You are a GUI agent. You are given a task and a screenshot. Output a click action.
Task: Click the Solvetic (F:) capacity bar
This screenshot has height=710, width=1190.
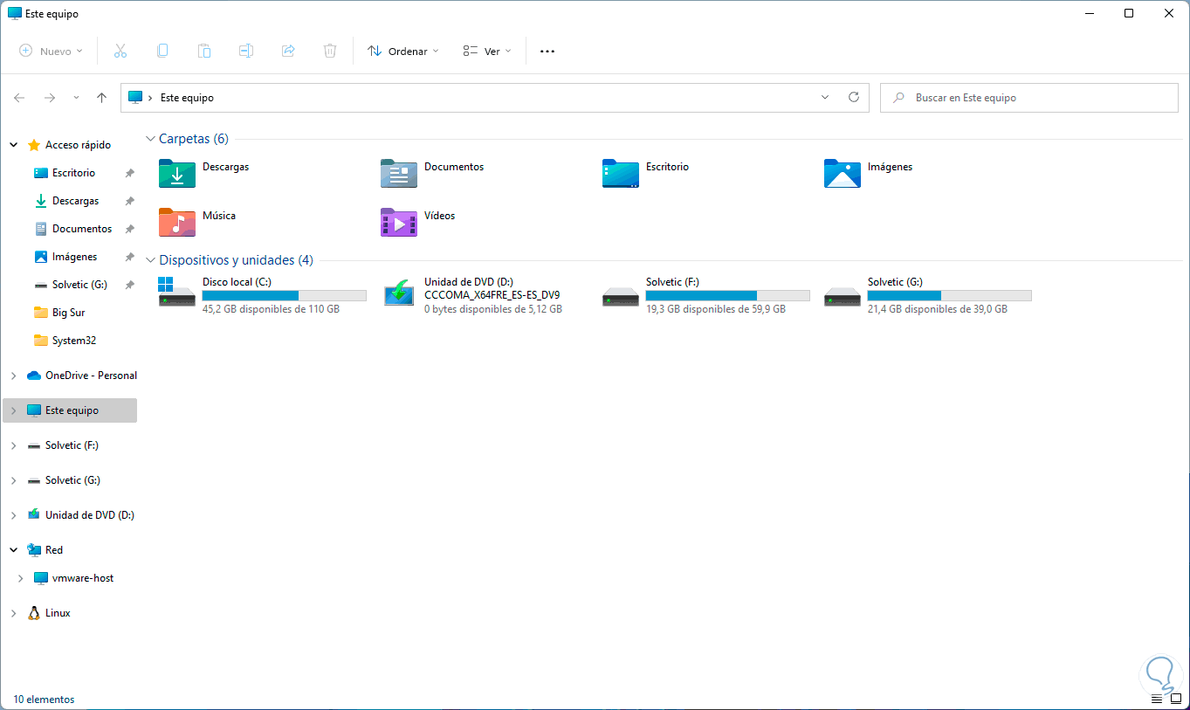pos(727,296)
